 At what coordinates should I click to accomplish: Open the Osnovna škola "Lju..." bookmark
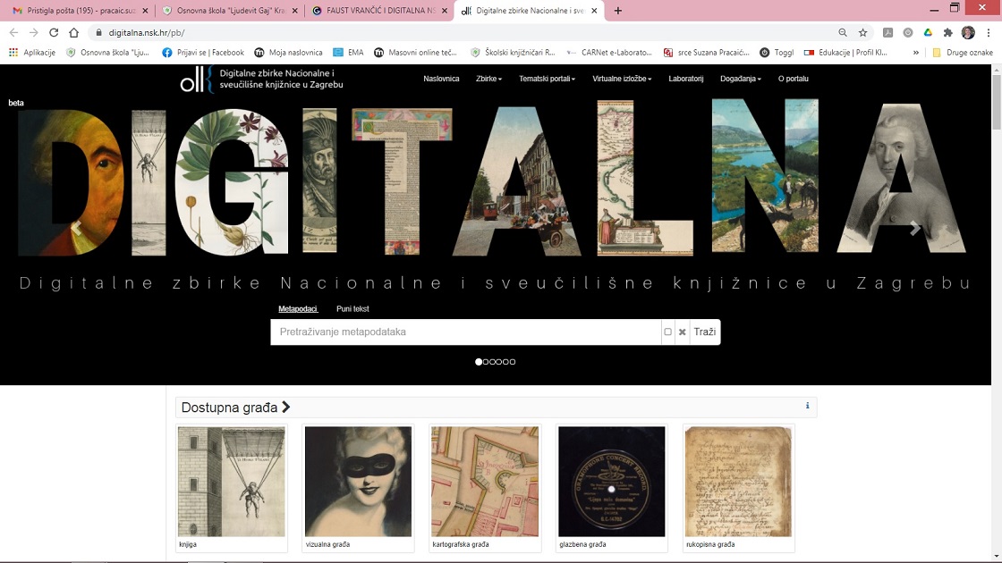pos(108,53)
